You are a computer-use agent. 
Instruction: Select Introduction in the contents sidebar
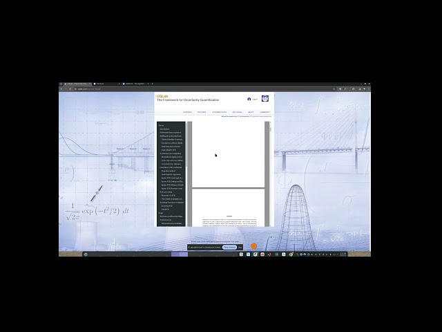click(x=164, y=129)
